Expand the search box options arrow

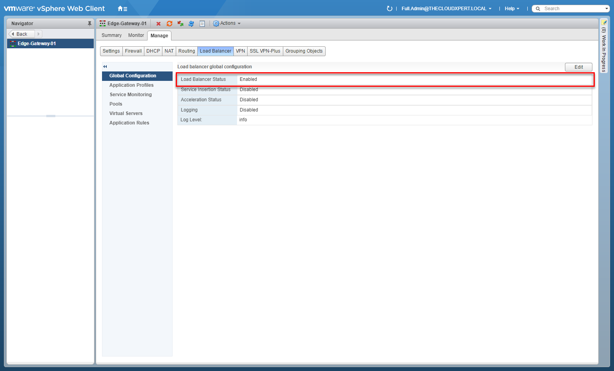click(607, 9)
